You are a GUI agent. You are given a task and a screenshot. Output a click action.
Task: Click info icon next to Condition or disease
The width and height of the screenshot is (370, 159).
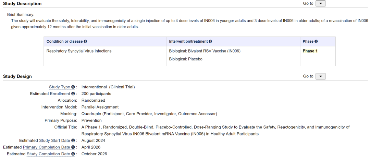point(85,42)
